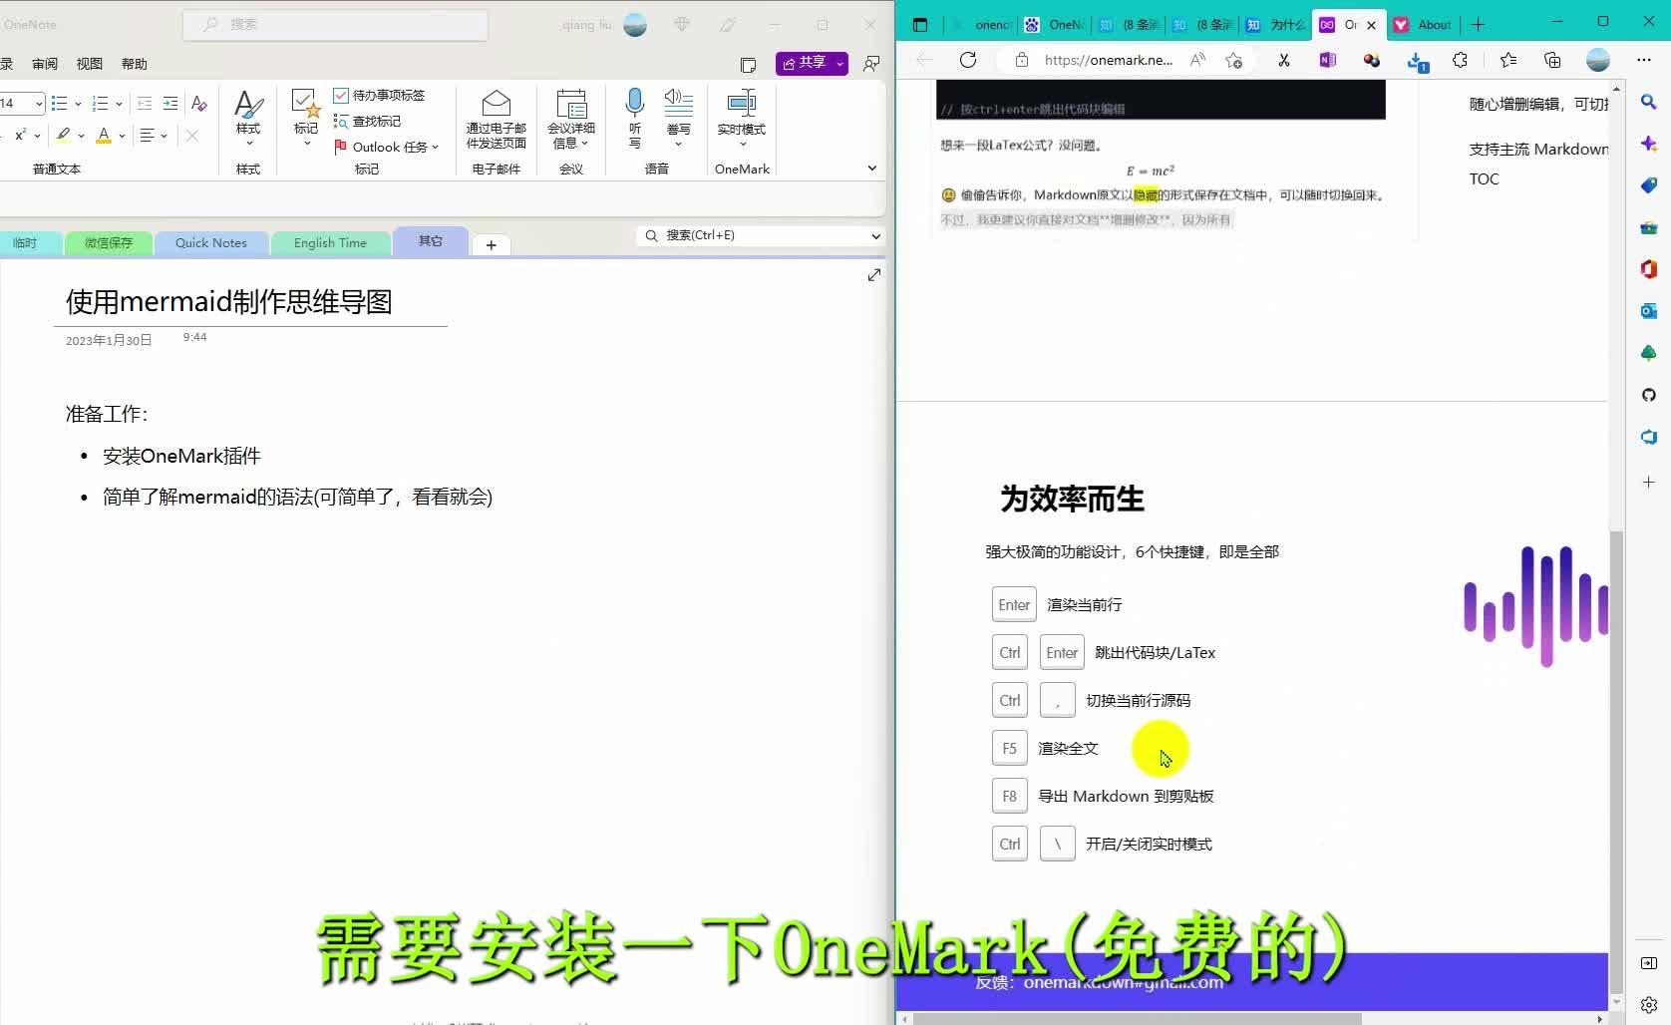
Task: Open the Dictate microphone tool in OneNote
Action: point(634,103)
